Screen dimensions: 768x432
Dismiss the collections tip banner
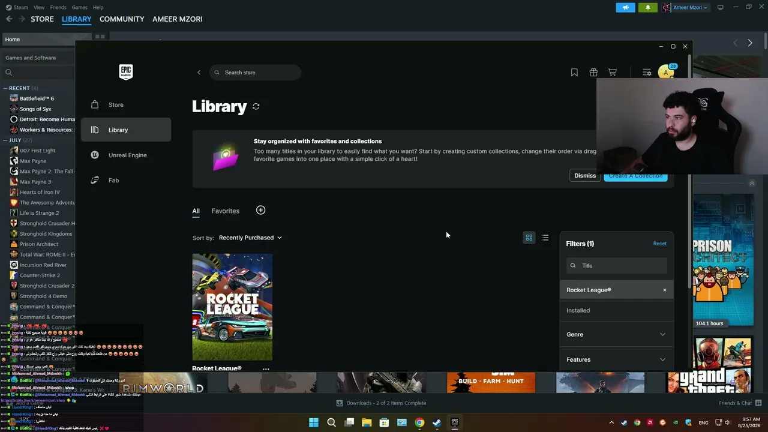585,176
